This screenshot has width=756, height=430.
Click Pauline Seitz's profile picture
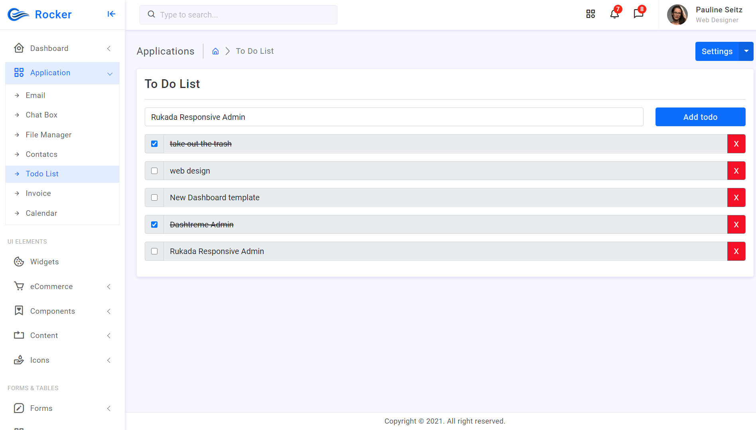(677, 14)
